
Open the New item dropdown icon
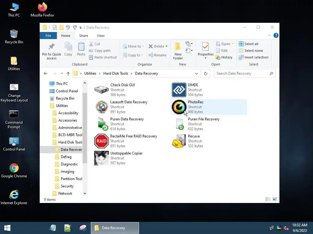tap(189, 44)
